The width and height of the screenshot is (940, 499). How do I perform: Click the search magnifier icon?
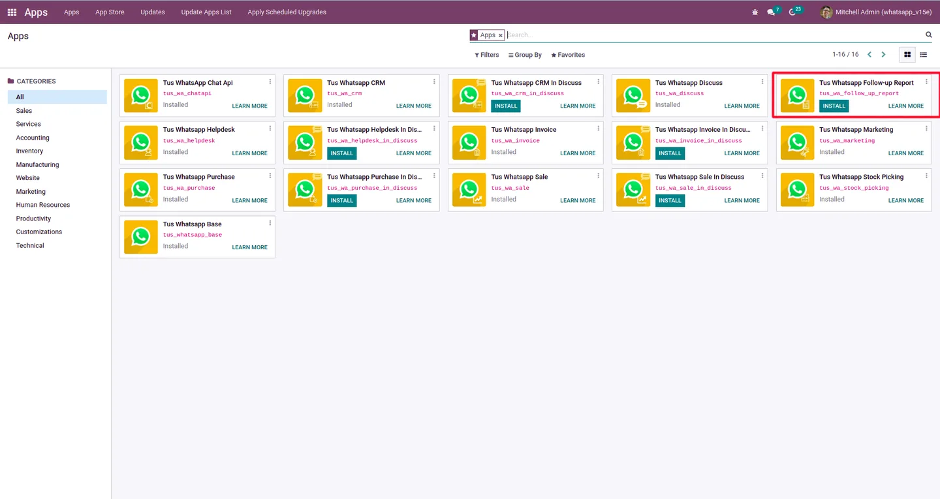[x=929, y=35]
